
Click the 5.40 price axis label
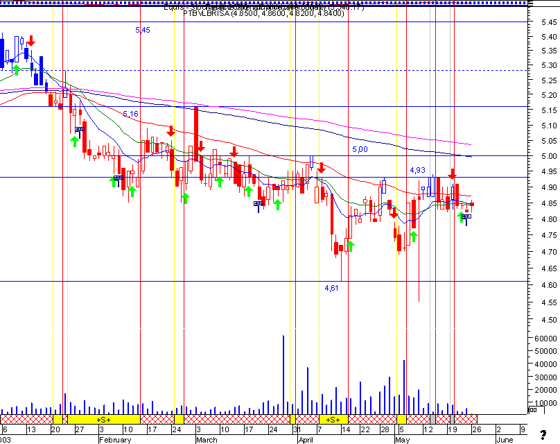[549, 37]
